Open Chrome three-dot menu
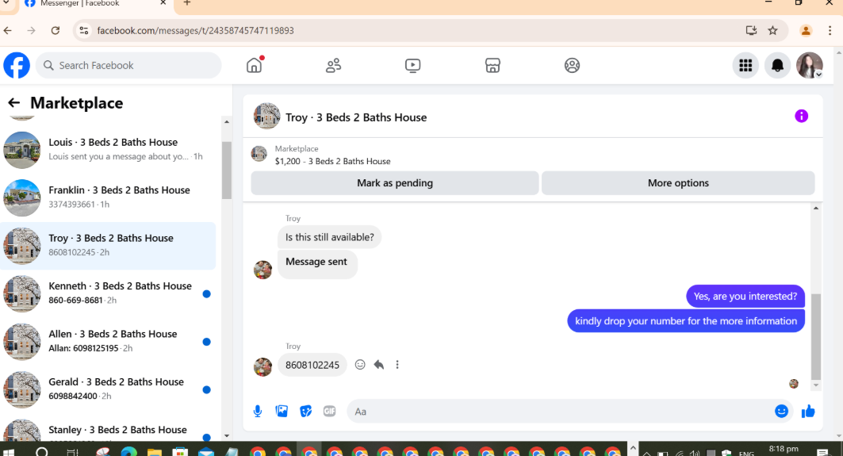This screenshot has height=456, width=843. coord(830,31)
